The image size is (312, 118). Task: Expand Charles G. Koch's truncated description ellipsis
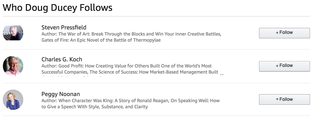[222, 74]
